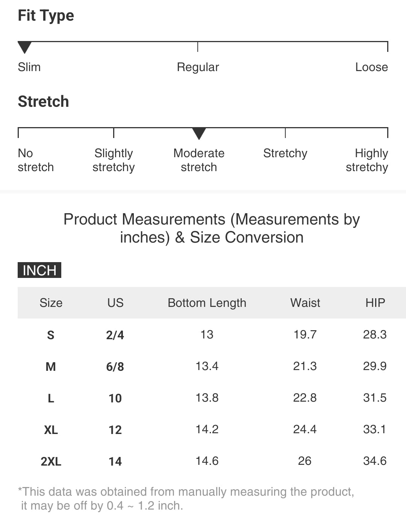Screen dimensions: 406x522
Task: Click the Stretch heading
Action: click(x=44, y=102)
